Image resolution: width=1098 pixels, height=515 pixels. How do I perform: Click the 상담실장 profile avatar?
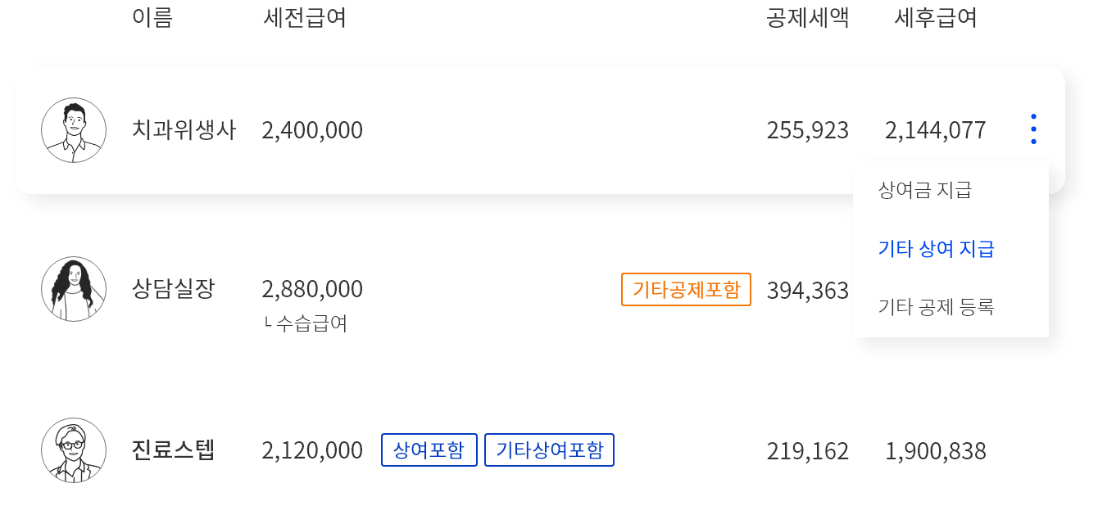74,289
